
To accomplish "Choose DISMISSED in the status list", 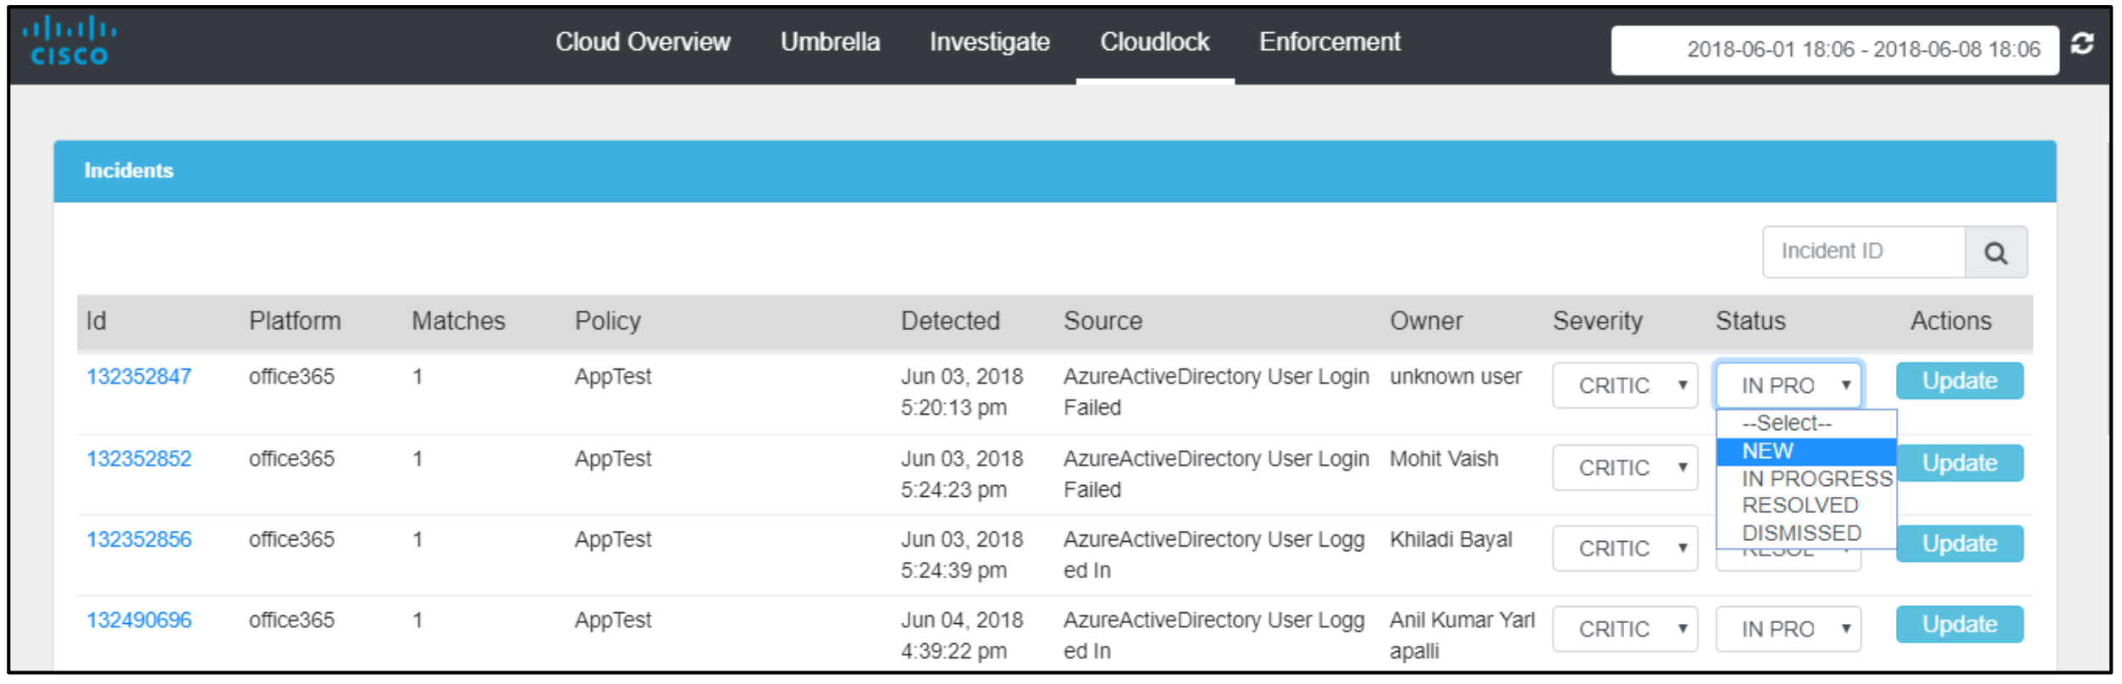I will pyautogui.click(x=1806, y=533).
